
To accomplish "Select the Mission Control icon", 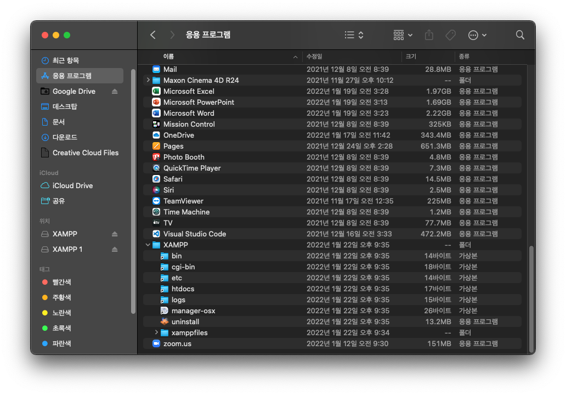I will (156, 124).
